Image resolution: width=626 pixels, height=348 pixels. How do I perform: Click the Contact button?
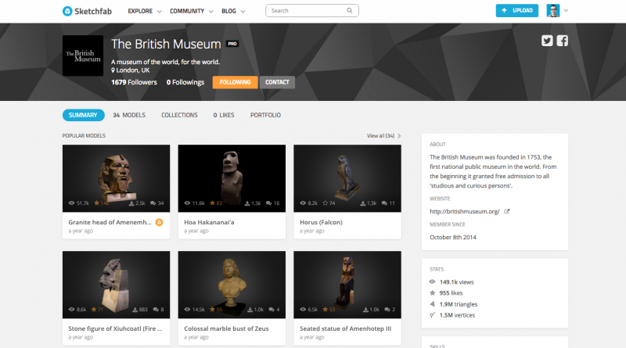tap(277, 82)
